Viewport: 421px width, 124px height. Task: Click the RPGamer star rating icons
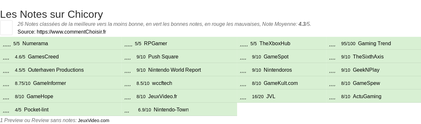[128, 45]
